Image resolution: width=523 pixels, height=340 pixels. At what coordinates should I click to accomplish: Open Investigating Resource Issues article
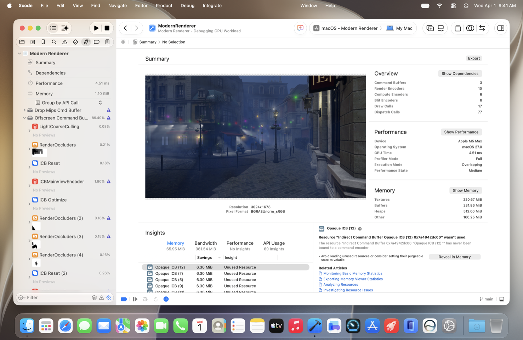348,290
